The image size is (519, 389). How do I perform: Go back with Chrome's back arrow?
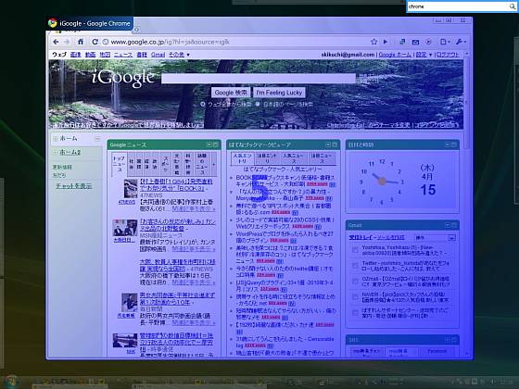point(56,42)
